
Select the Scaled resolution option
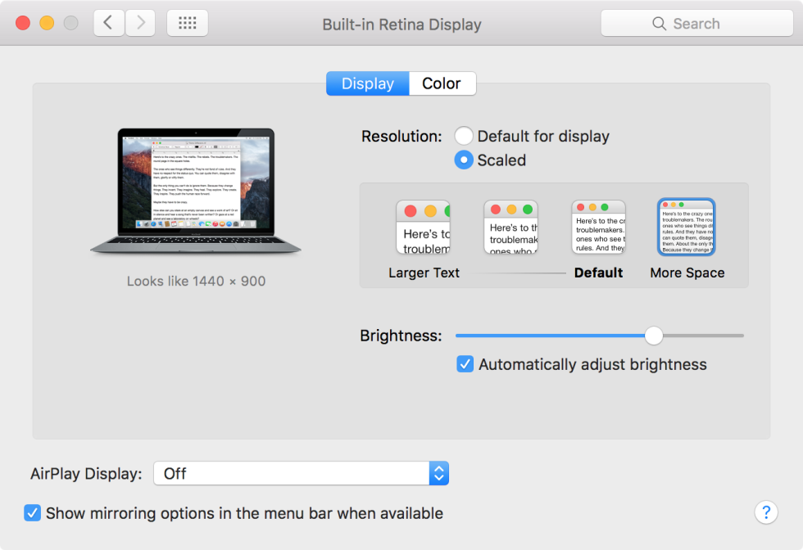pyautogui.click(x=464, y=160)
